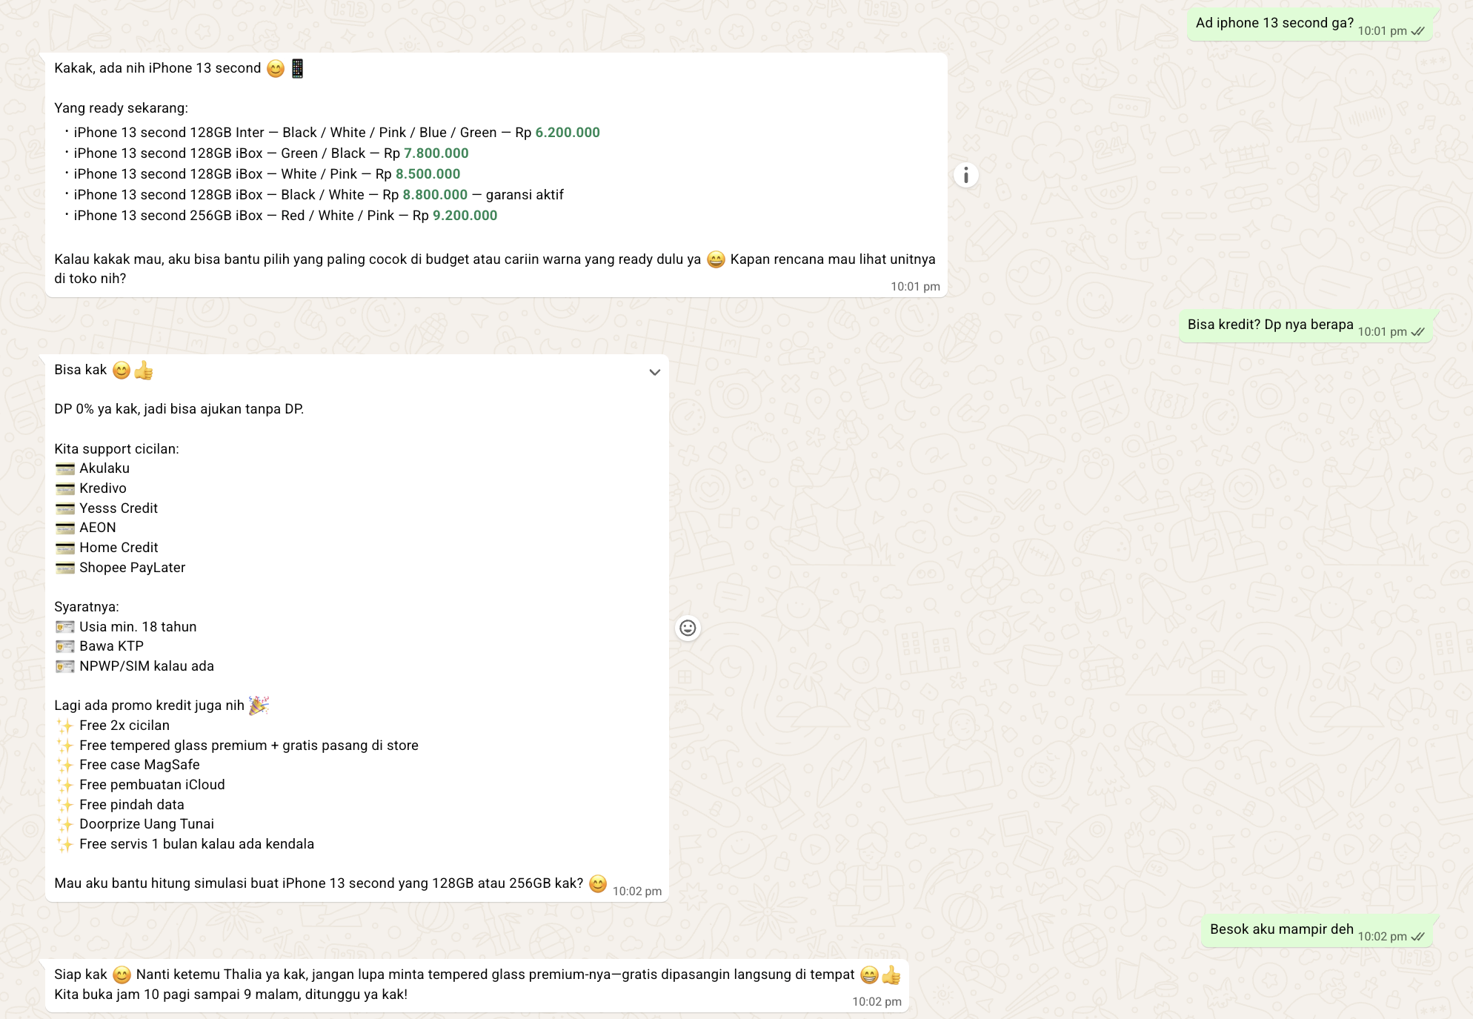Click read-receipt checkmarks on 'Ad iphone 13' message
Viewport: 1473px width, 1019px height.
(1417, 31)
